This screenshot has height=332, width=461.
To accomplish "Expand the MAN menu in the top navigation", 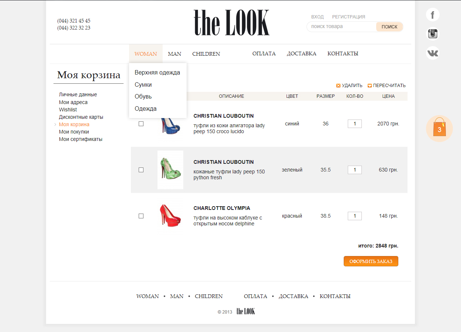I will coord(174,54).
